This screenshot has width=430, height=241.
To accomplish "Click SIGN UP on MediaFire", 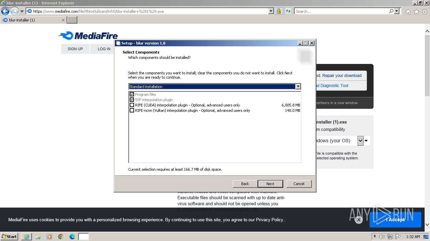I will (75, 49).
